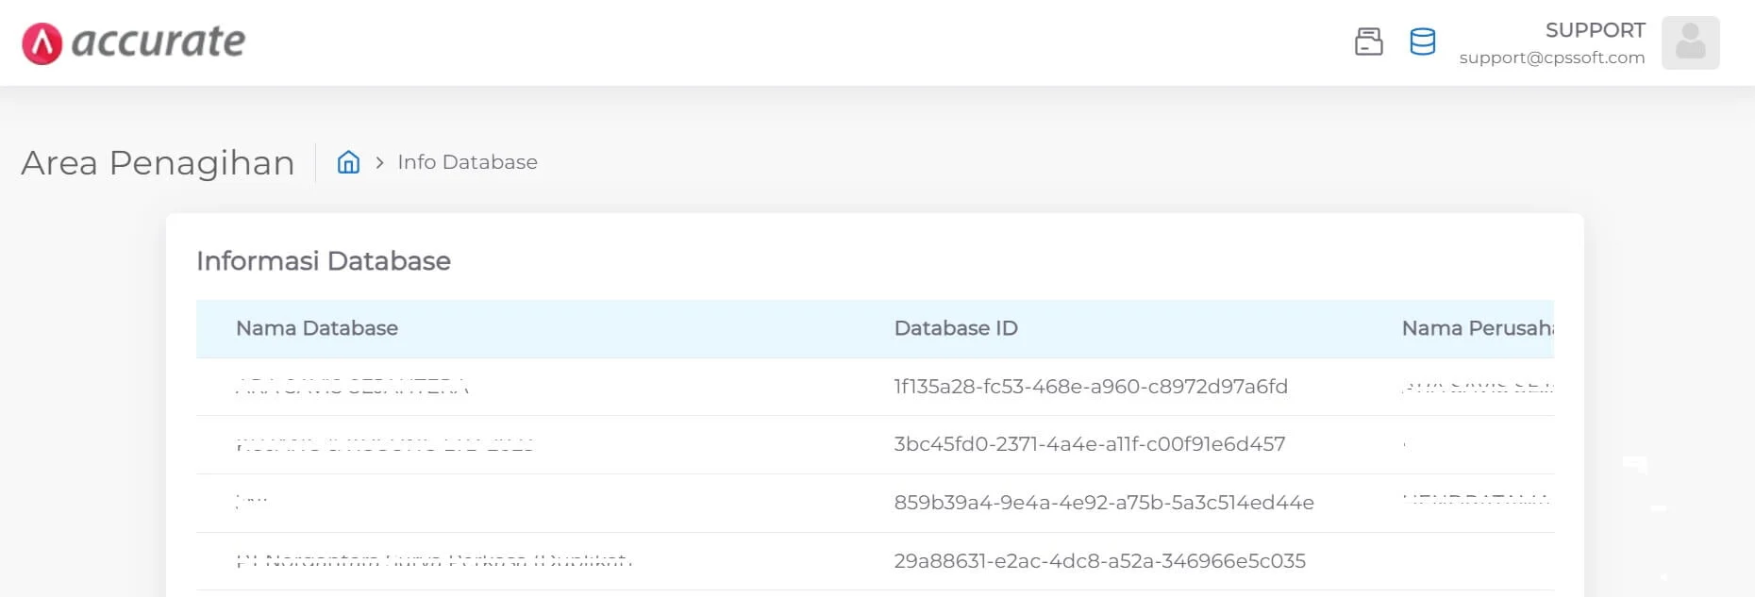Click the Informasi Database section heading
The width and height of the screenshot is (1755, 597).
tap(323, 260)
